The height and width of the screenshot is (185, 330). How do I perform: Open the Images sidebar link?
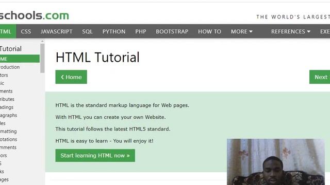pyautogui.click(x=5, y=179)
